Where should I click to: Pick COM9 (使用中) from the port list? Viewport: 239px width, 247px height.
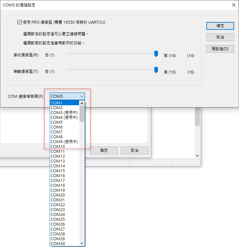[x=64, y=141]
